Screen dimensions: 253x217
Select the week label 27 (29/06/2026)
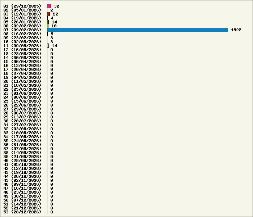[22, 109]
